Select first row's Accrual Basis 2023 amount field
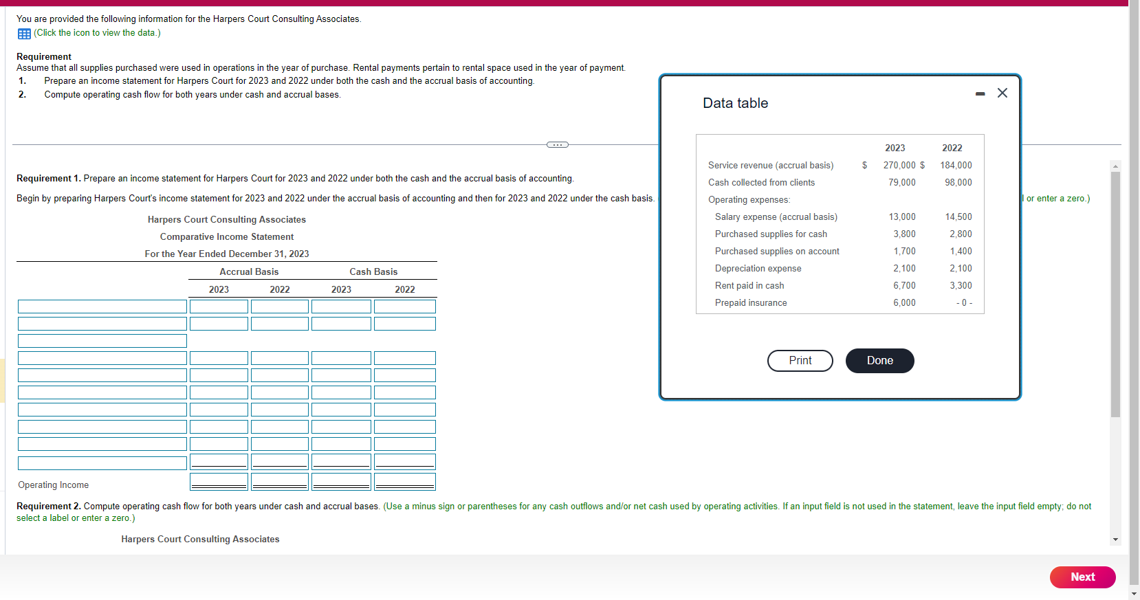The image size is (1140, 600). pos(219,307)
